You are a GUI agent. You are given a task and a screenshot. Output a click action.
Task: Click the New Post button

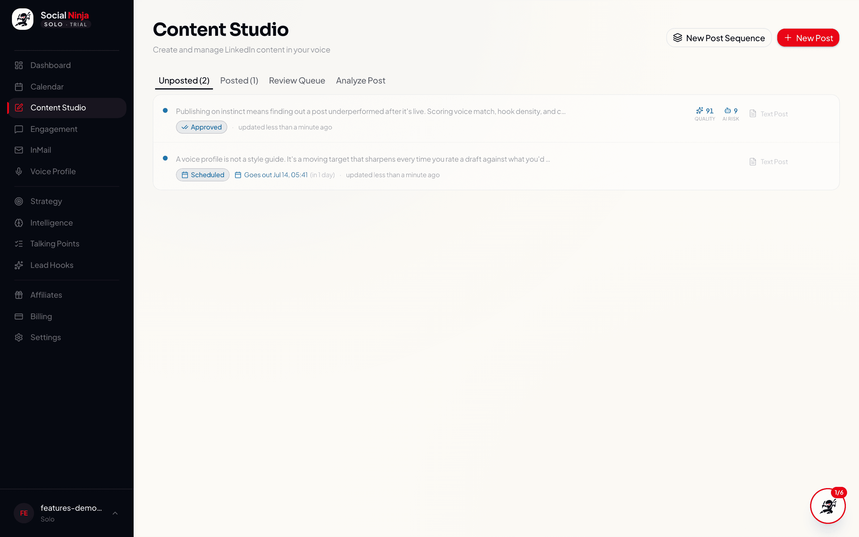click(808, 38)
